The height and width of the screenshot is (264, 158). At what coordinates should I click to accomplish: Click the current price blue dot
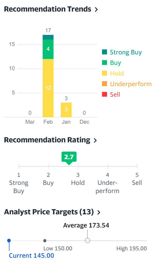point(9,240)
